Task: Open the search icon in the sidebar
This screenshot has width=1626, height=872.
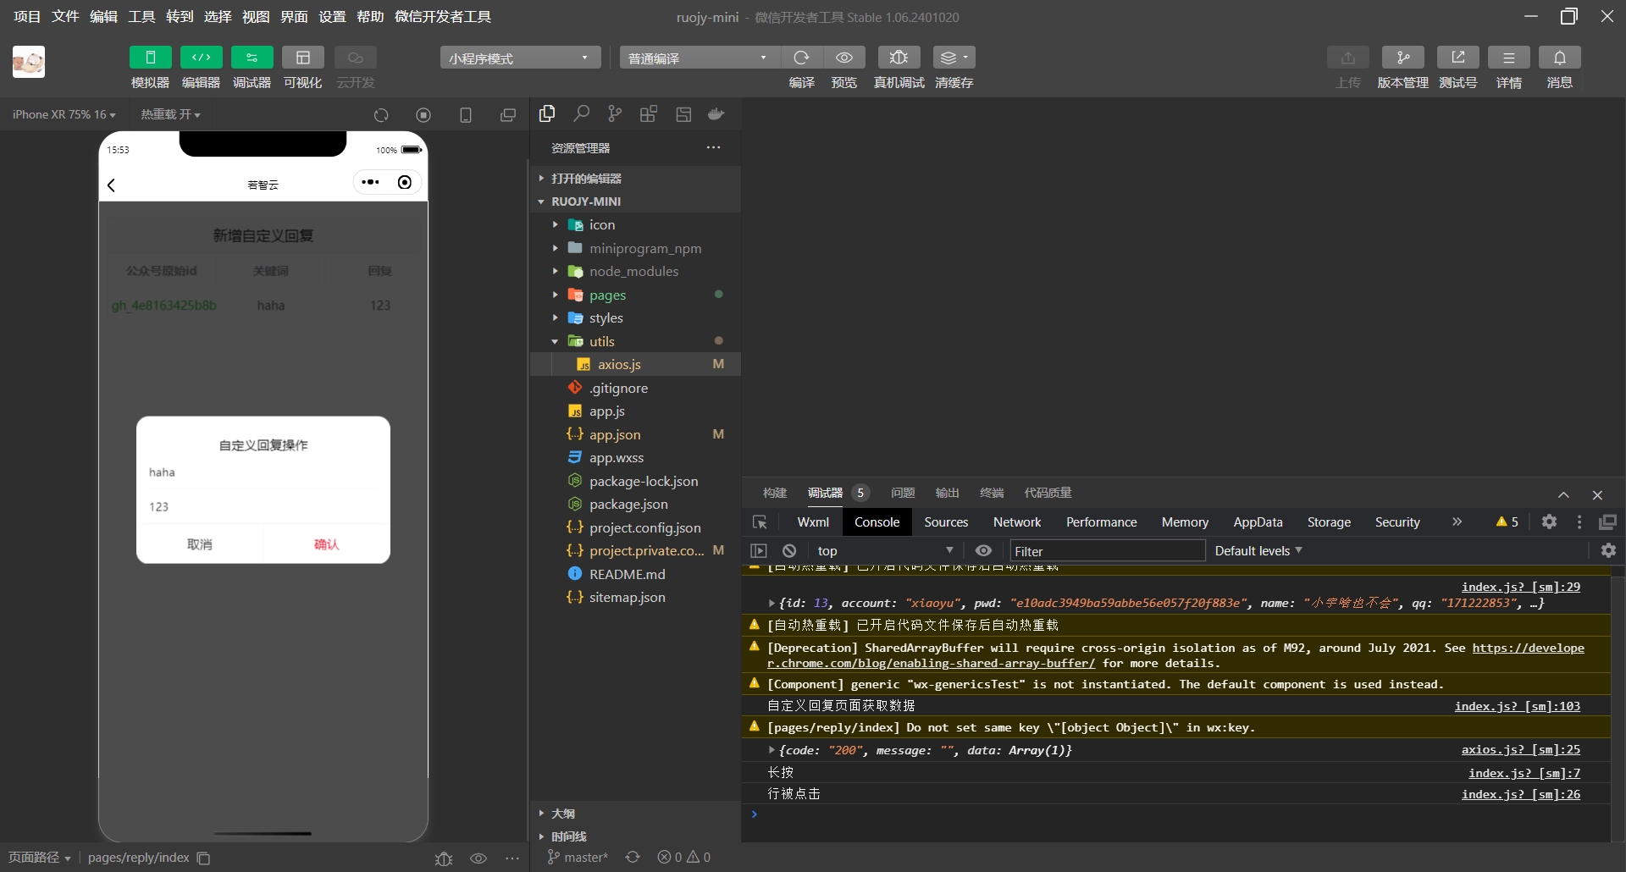Action: 581,113
